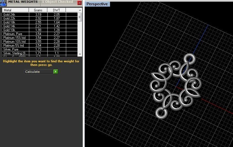Viewport: 233px width, 147px height.
Task: Click the Calculate field
Action: pos(39,72)
